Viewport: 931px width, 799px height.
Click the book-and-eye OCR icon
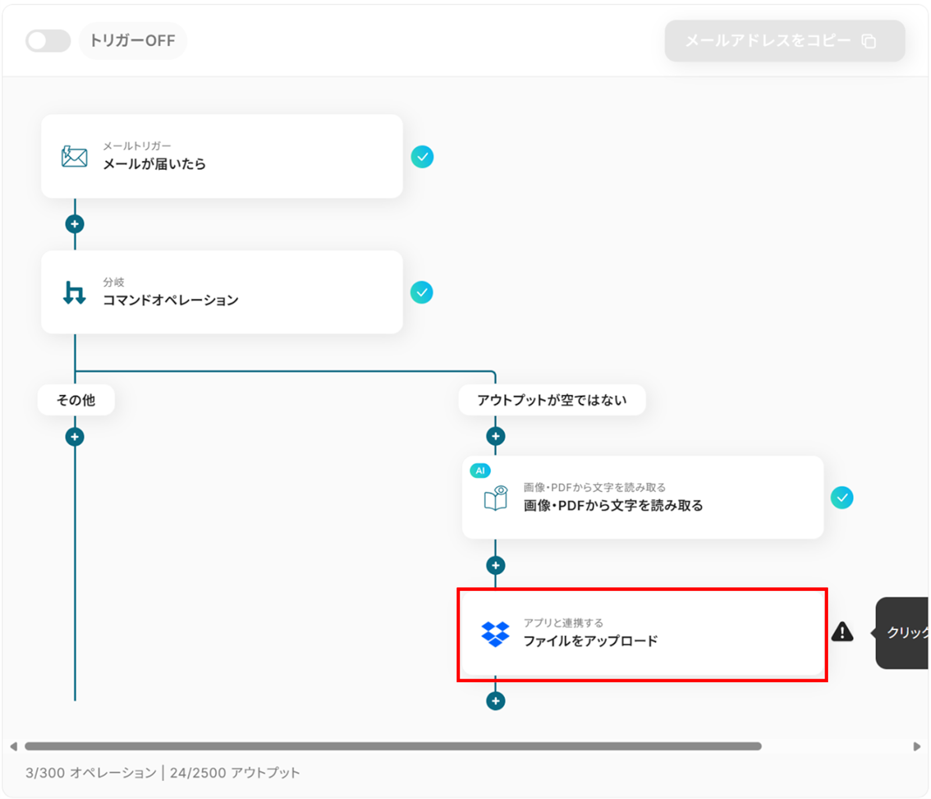[x=496, y=498]
